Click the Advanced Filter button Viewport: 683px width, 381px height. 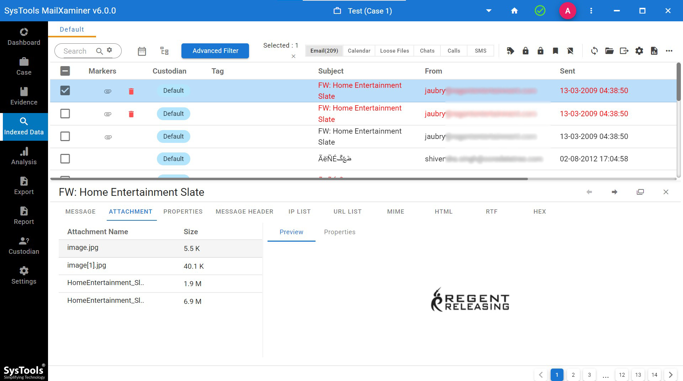(215, 51)
